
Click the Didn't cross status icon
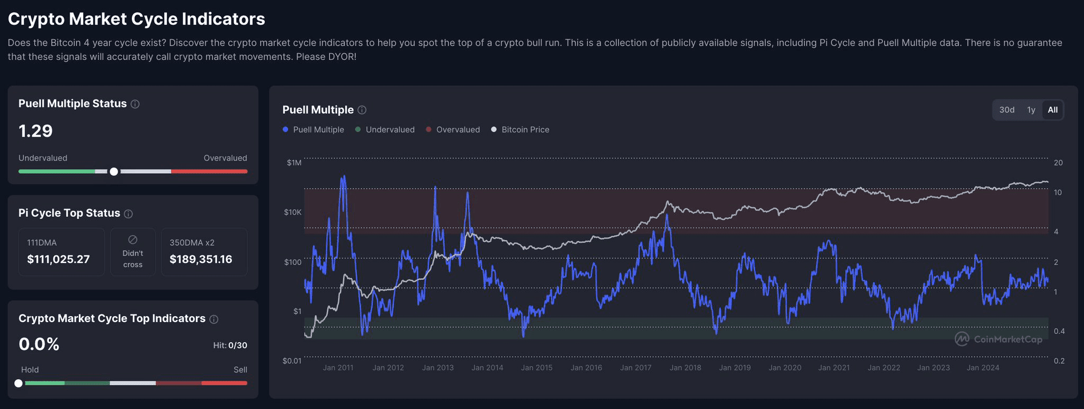pyautogui.click(x=133, y=240)
